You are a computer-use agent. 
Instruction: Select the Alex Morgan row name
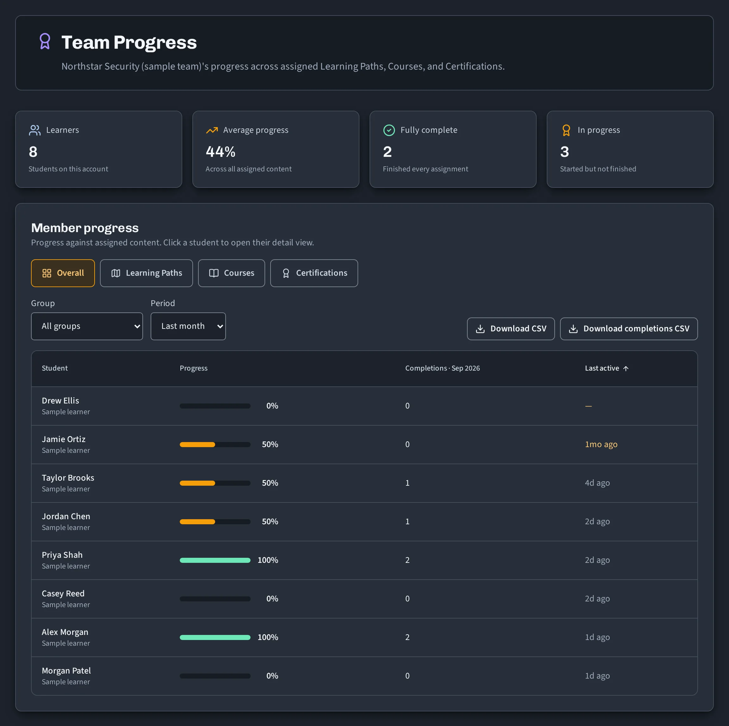[x=65, y=632]
